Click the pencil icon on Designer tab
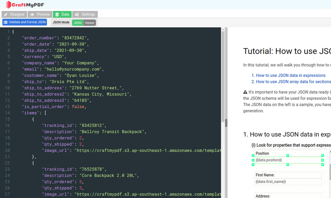This screenshot has height=198, width=331. pyautogui.click(x=6, y=14)
